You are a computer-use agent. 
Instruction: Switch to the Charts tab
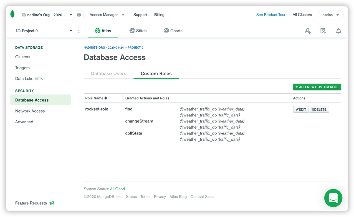(173, 31)
